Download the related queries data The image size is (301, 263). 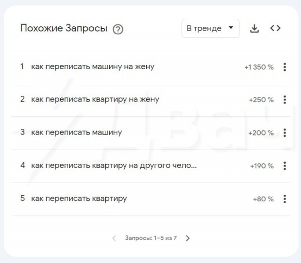254,28
